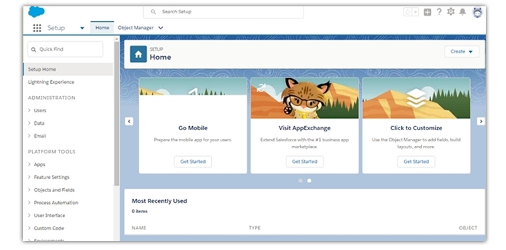506x250 pixels.
Task: Click the Quick Find magnifier icon
Action: tap(34, 50)
